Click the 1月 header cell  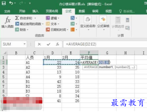tap(53, 58)
